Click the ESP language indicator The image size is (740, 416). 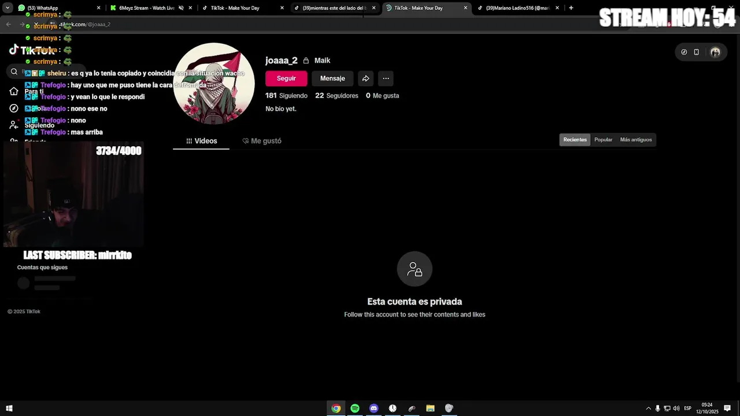click(x=687, y=408)
